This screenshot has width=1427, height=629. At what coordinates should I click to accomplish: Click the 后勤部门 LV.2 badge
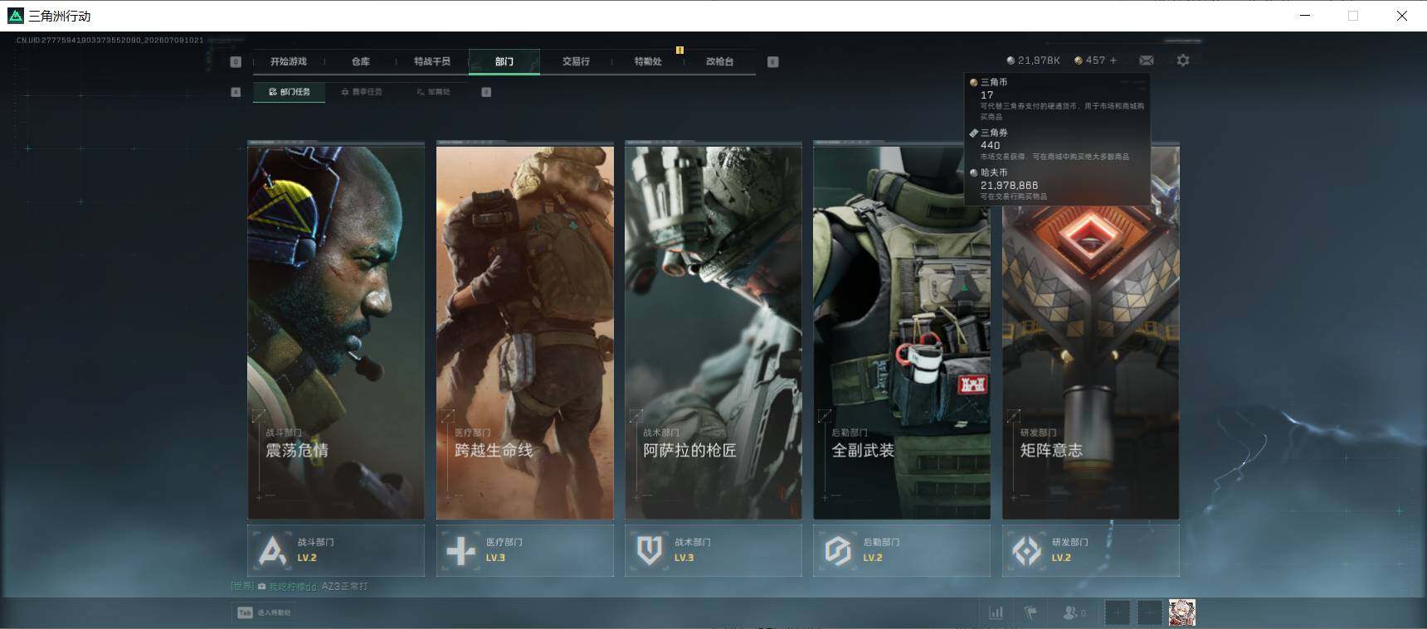pos(902,550)
